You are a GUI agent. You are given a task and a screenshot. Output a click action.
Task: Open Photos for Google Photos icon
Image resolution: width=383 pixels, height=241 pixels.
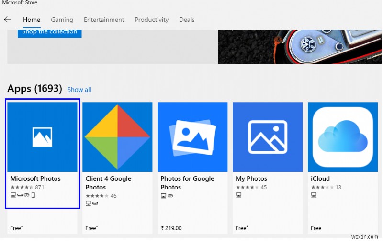click(192, 137)
